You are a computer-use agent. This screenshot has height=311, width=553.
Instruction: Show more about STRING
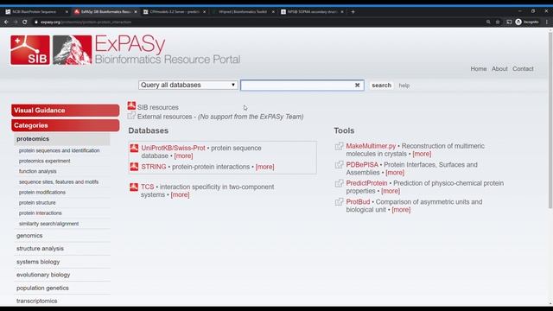click(264, 167)
